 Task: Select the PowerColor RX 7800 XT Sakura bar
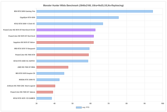click(x=45, y=92)
